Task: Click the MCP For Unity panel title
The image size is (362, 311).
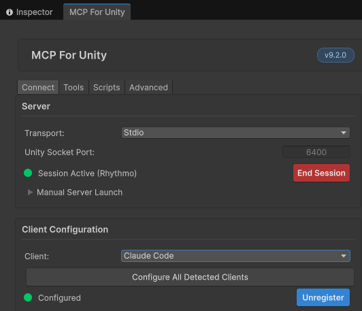Action: (x=69, y=55)
